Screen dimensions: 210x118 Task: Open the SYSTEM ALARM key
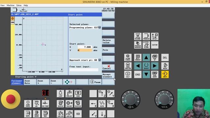point(146,45)
